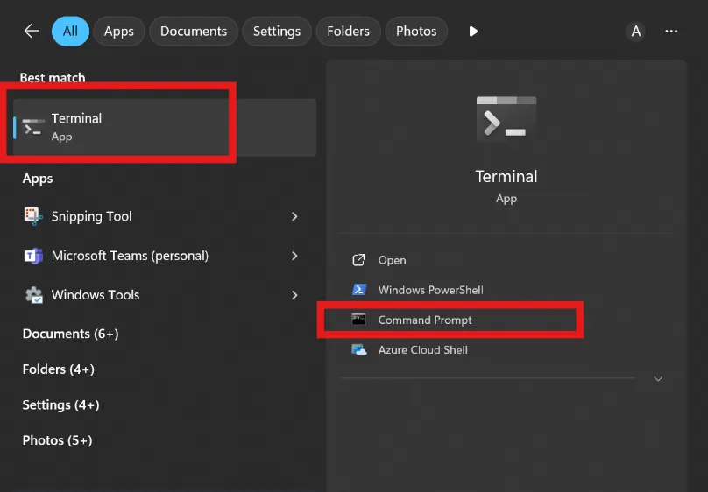Open the account avatar labeled A
708x492 pixels.
coord(636,32)
